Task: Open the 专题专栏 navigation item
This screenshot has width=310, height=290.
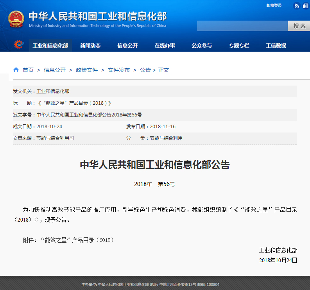Action: point(239,46)
